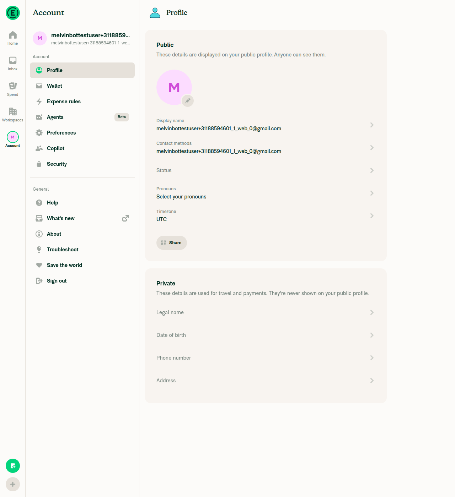Click the green create expense button
Screen dimensions: 455x497
coord(13,466)
